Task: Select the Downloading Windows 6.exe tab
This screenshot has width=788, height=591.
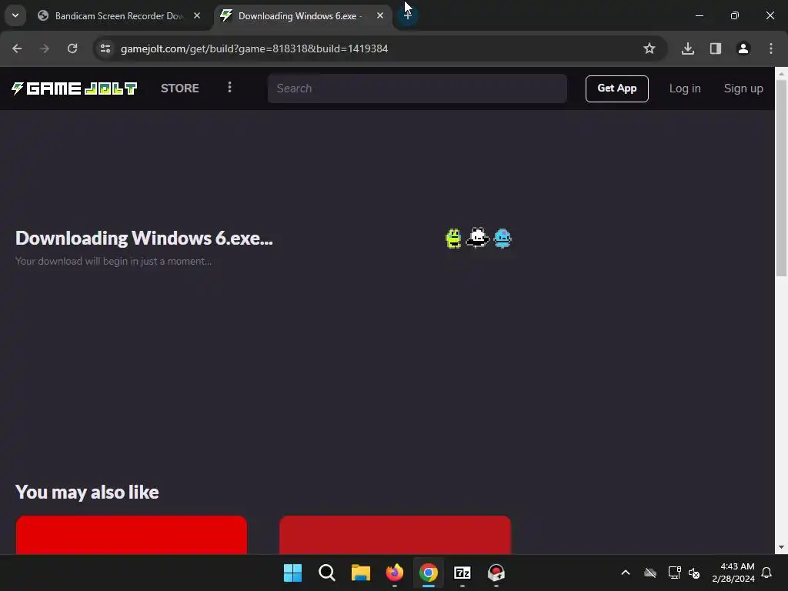Action: (x=303, y=15)
